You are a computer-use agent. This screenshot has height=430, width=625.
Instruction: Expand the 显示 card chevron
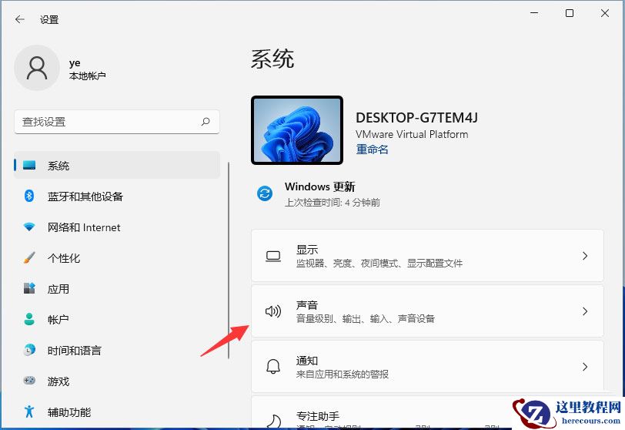point(585,256)
